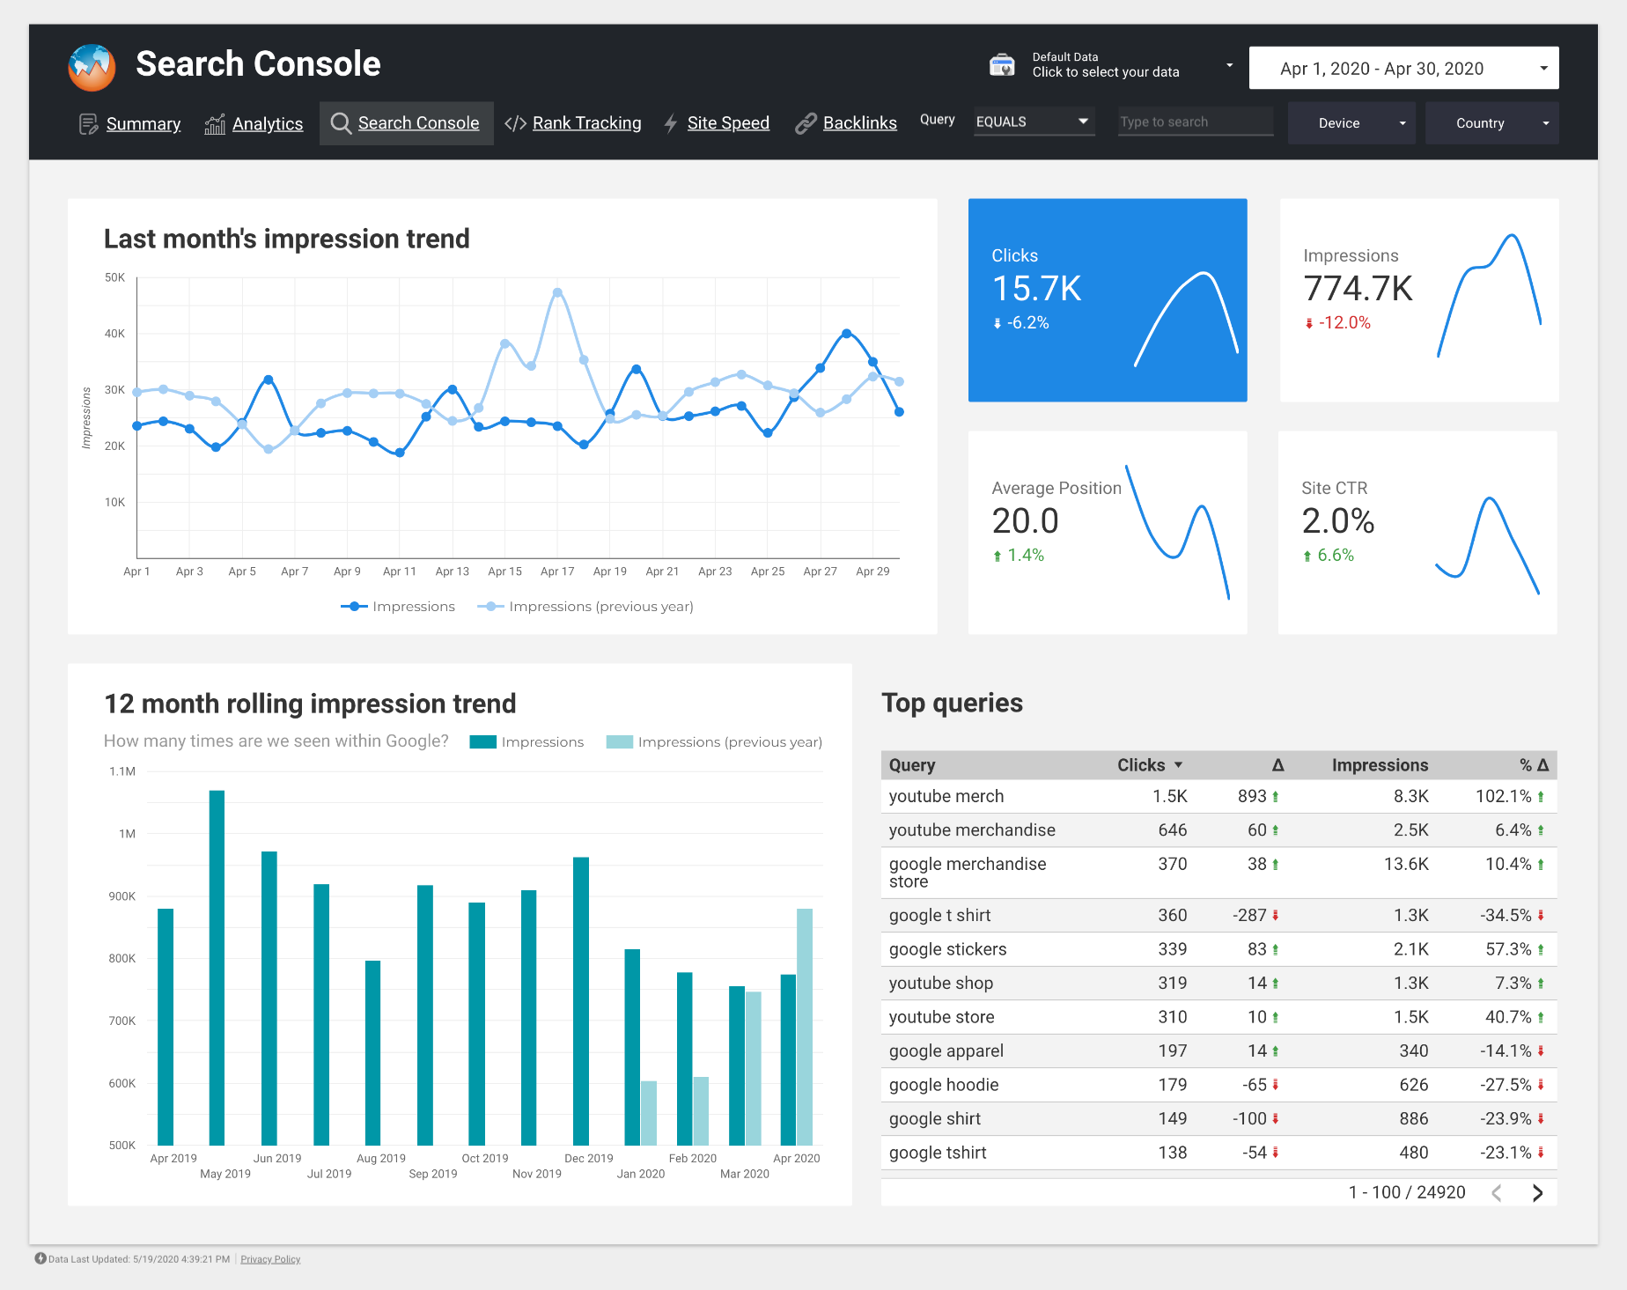1627x1290 pixels.
Task: Click the 'google stickers' query row
Action: tap(1218, 950)
